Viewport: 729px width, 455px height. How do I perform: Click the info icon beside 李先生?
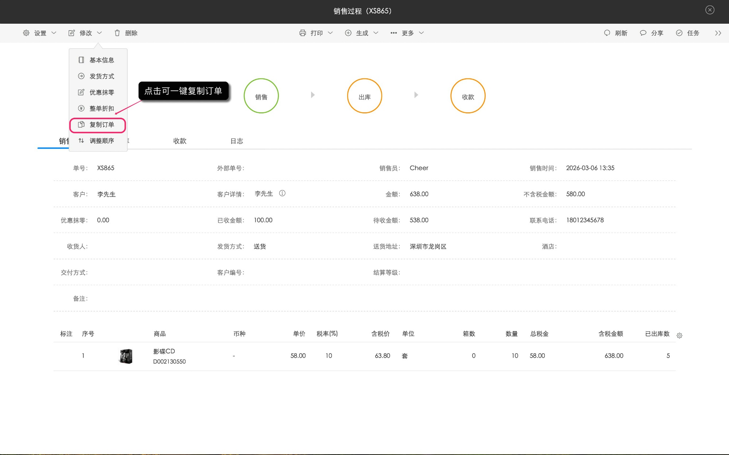point(282,193)
